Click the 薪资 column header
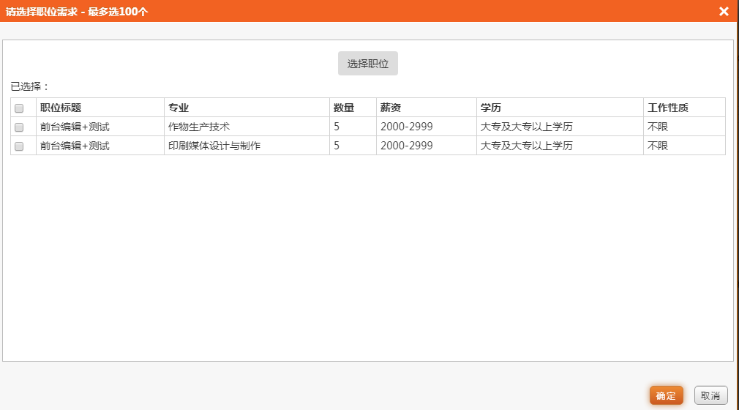The width and height of the screenshot is (739, 410). click(391, 108)
